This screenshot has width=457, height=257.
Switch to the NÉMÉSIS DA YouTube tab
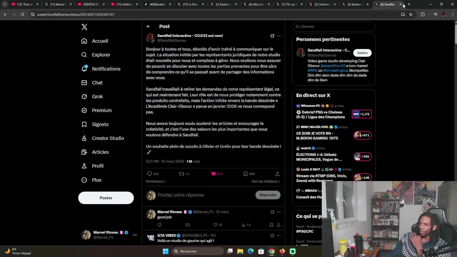[x=90, y=4]
